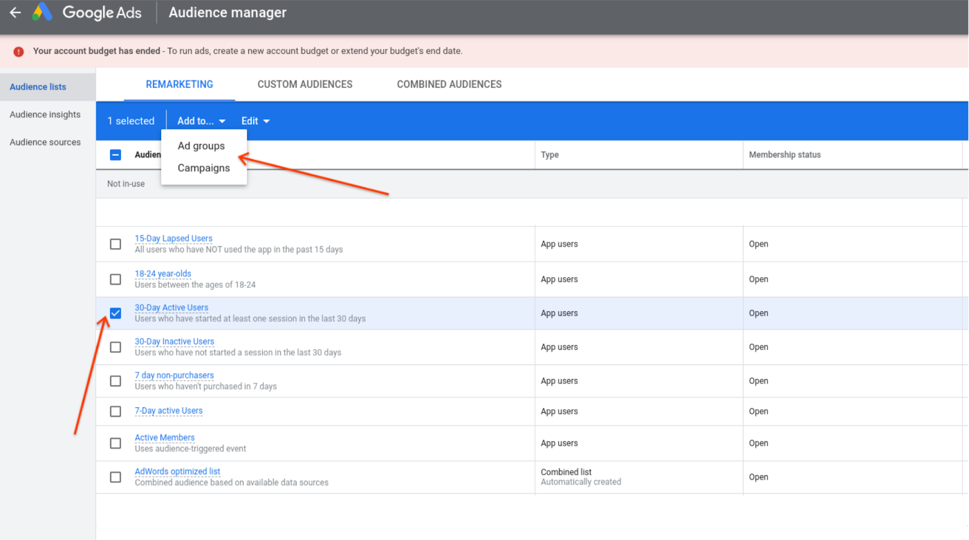Expand the Edit dropdown
969x540 pixels.
[x=255, y=121]
